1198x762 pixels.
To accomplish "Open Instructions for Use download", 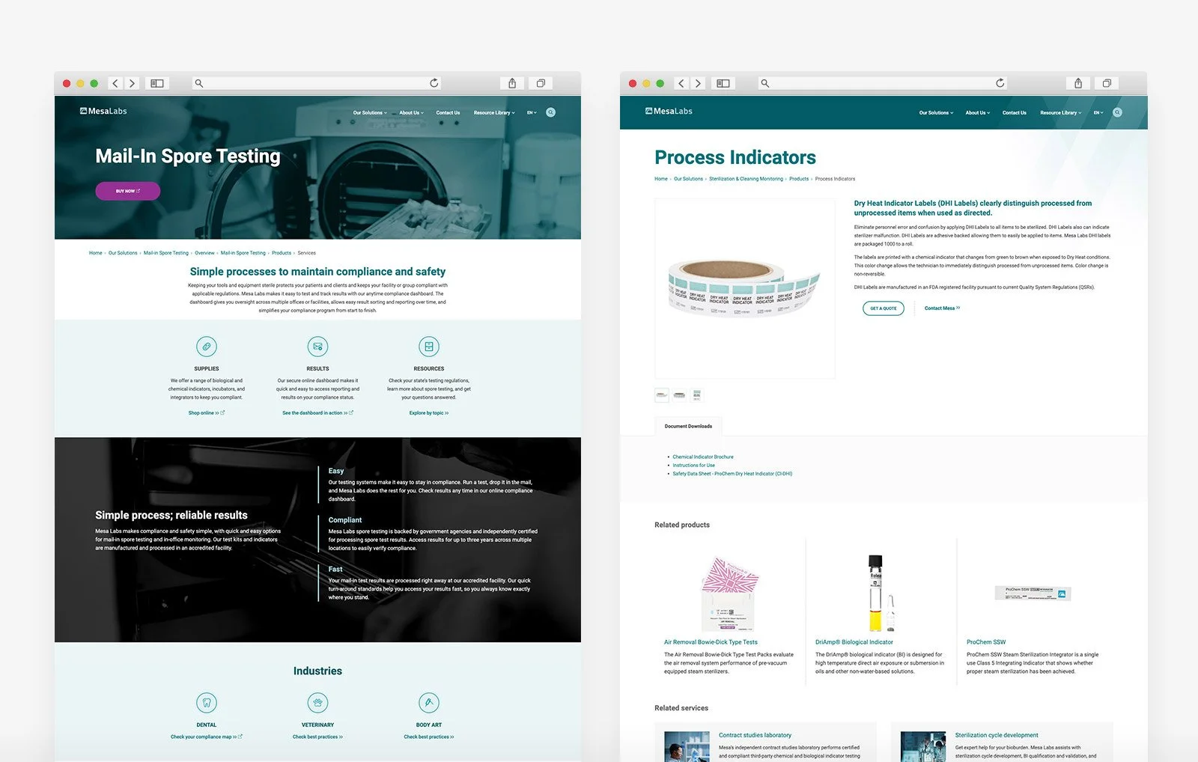I will click(x=693, y=466).
